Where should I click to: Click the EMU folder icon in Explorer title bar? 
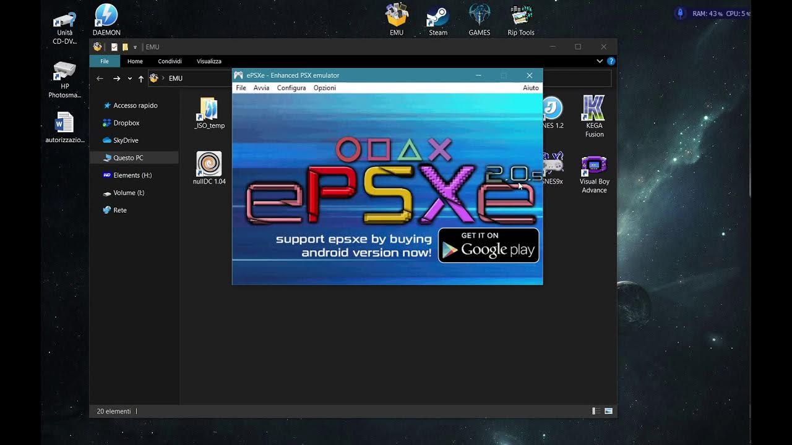click(x=97, y=47)
